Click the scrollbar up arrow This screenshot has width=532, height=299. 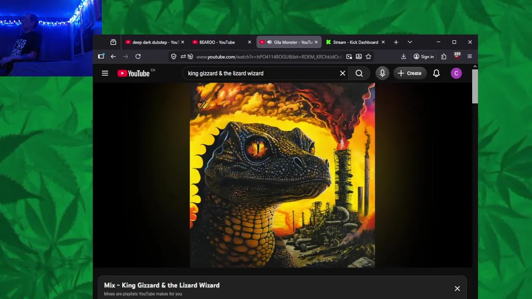[x=475, y=66]
